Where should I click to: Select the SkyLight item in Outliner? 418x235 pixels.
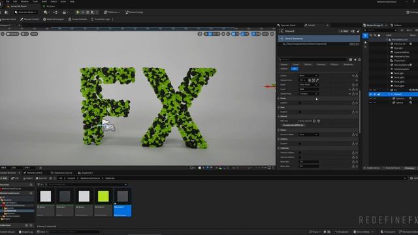pyautogui.click(x=398, y=48)
